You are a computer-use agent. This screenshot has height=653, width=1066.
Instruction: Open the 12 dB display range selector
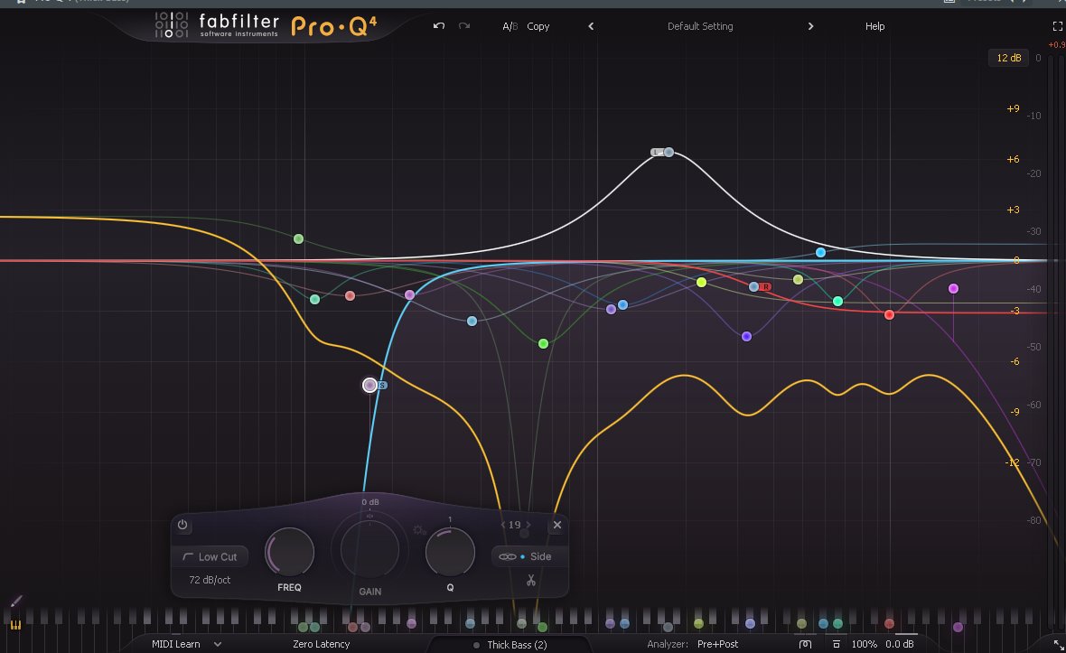point(1008,58)
